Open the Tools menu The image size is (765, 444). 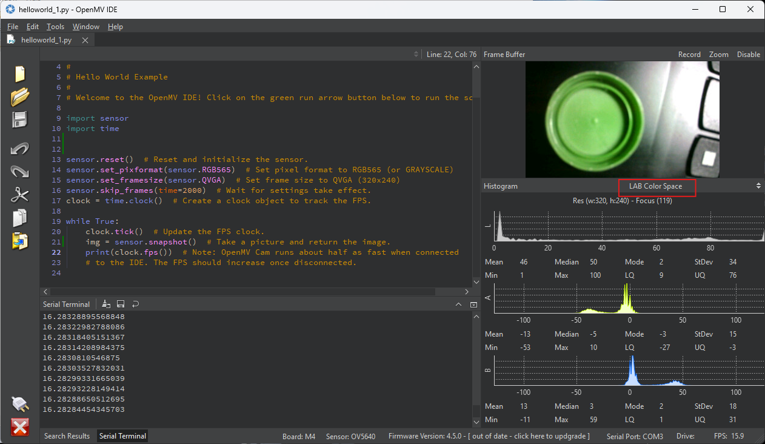click(x=55, y=27)
